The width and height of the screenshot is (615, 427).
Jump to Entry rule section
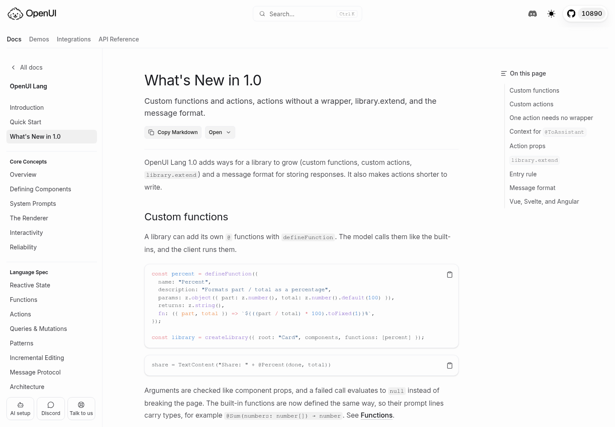[x=523, y=174]
